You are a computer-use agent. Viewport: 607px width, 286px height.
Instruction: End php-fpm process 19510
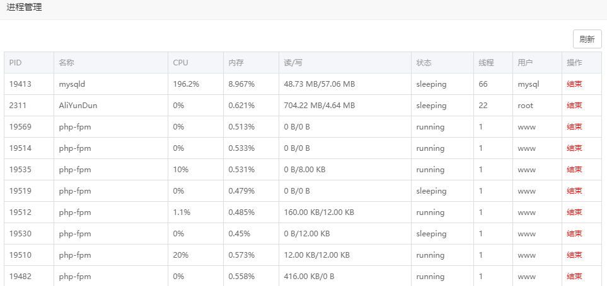tap(574, 255)
